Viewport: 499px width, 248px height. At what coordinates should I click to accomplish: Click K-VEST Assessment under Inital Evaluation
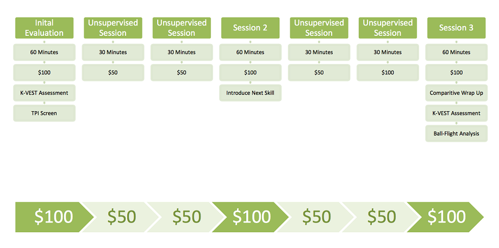44,93
